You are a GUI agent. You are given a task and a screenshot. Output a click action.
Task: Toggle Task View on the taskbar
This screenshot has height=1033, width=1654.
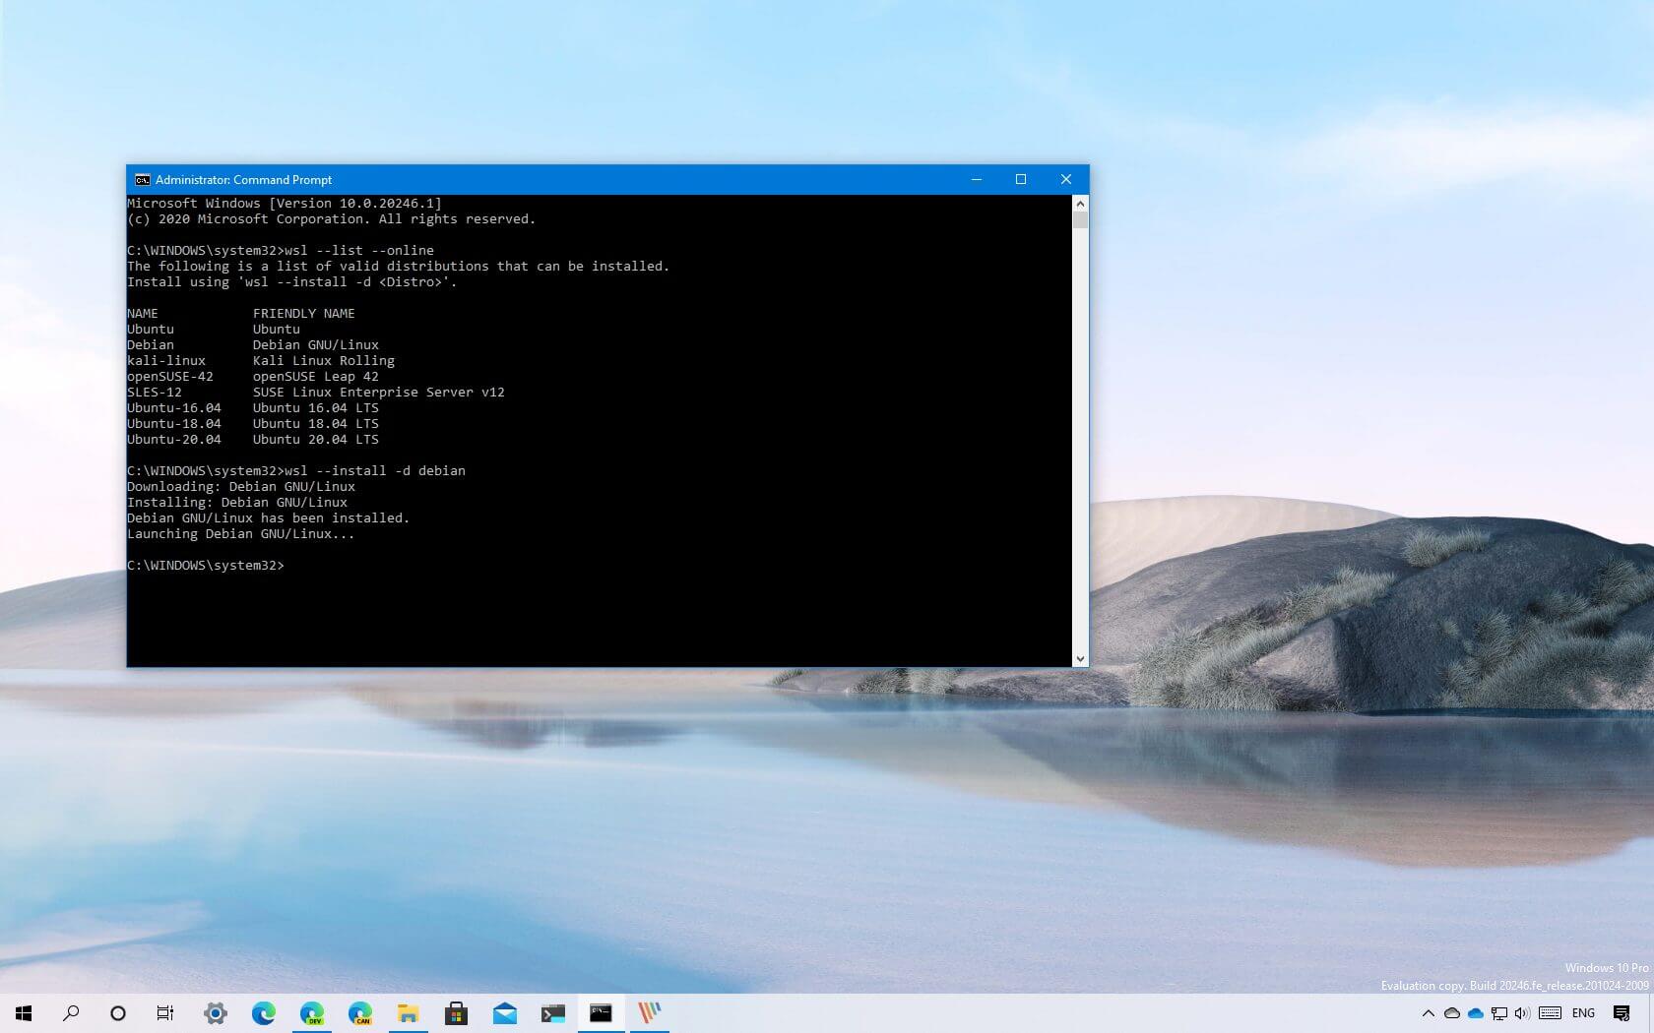164,1013
